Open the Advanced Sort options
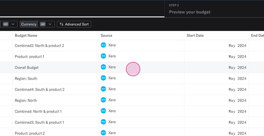Screen dimensions: 264x136 click(74, 24)
